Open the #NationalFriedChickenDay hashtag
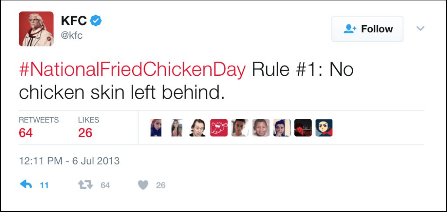 click(132, 70)
